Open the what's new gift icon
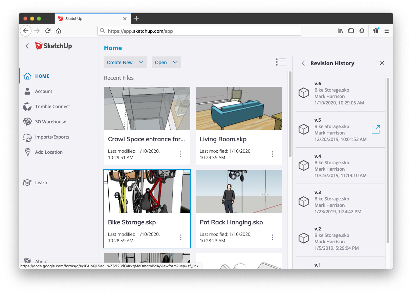The image size is (412, 294). [x=376, y=31]
